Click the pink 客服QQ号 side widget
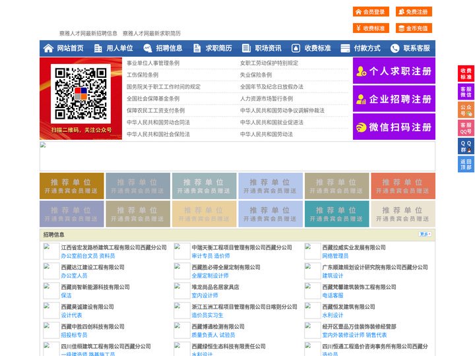Image resolution: width=475 pixels, height=356 pixels. [x=466, y=128]
